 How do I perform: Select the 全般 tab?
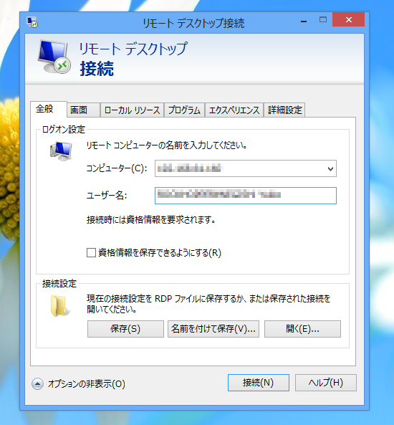pyautogui.click(x=49, y=109)
